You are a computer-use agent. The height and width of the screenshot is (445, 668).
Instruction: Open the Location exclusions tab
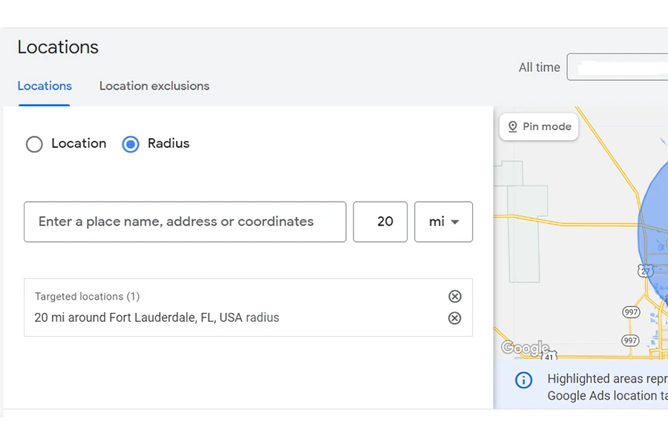click(x=154, y=86)
